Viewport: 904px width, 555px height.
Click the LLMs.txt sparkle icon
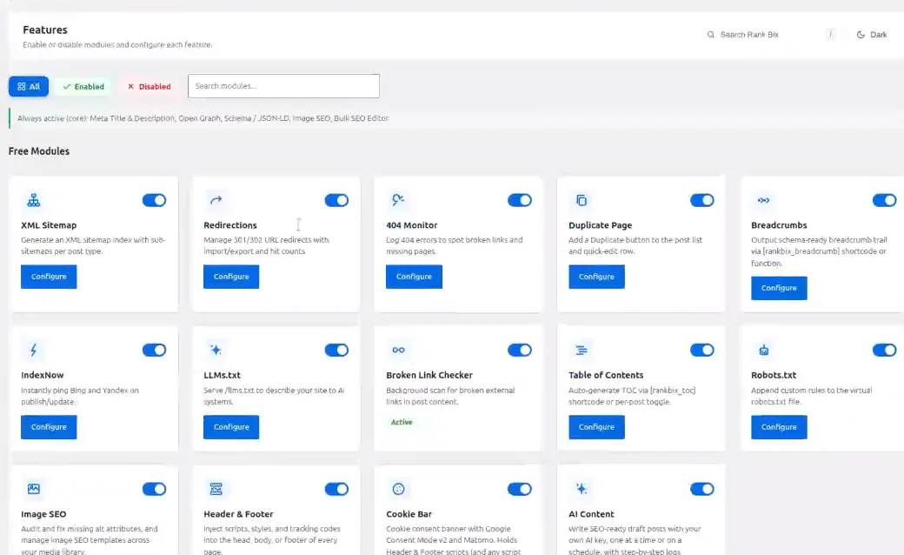(216, 350)
